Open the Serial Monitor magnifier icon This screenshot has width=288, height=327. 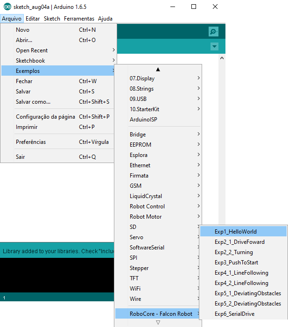213,31
